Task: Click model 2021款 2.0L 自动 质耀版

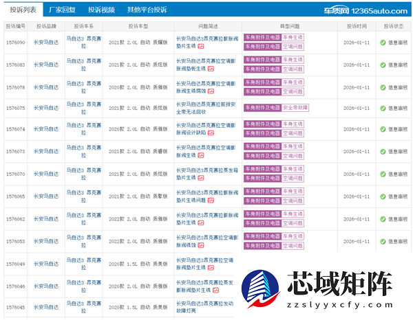Action: pyautogui.click(x=138, y=43)
